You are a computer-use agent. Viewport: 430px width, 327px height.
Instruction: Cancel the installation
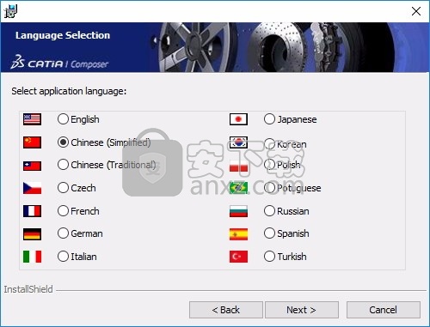click(x=384, y=310)
